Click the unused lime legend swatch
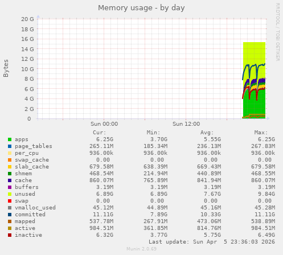283x255 pixels. tap(10, 194)
